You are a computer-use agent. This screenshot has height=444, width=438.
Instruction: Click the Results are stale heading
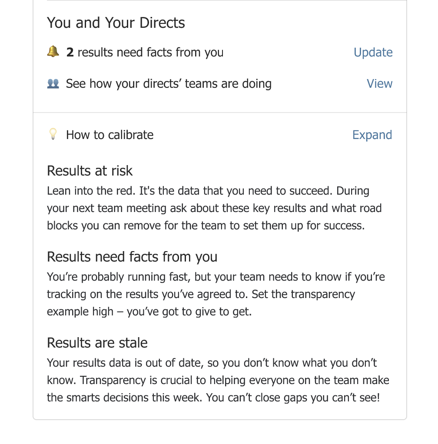pos(97,343)
